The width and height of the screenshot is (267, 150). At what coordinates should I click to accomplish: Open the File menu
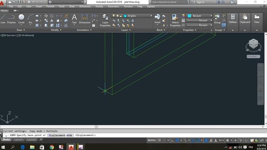11,7
